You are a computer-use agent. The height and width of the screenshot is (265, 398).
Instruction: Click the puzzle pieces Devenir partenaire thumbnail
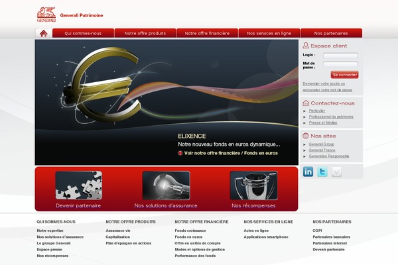79,185
